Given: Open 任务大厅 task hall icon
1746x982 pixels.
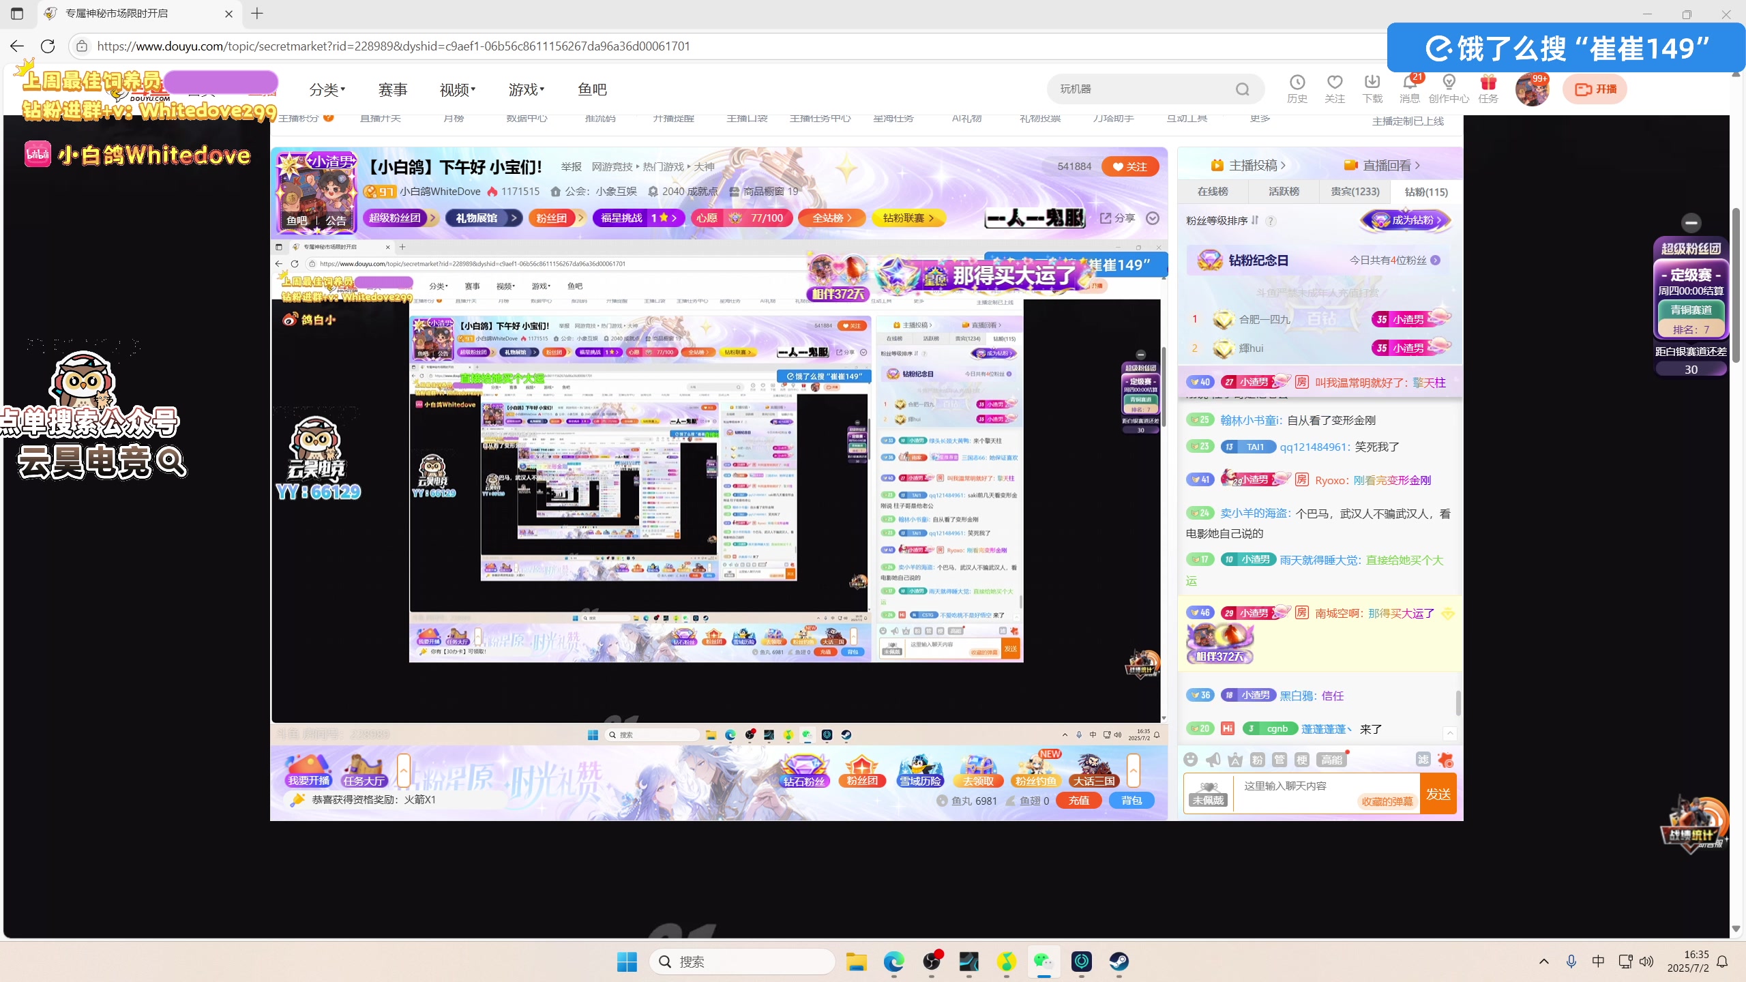Looking at the screenshot, I should pos(364,771).
